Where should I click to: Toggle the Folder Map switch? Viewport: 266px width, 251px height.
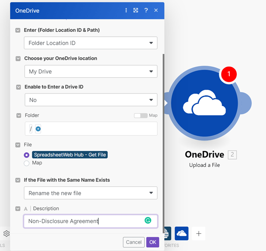click(141, 116)
